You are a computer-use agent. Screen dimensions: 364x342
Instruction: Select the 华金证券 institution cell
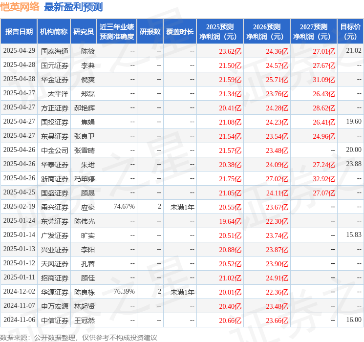[x=55, y=80]
